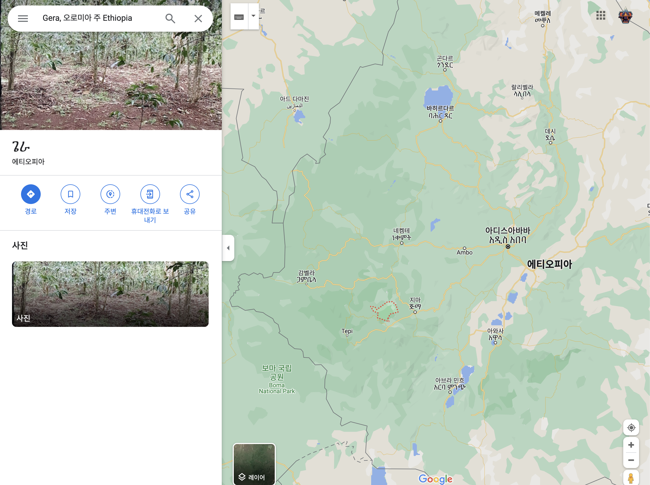Click 휴대전화로 보내기 send-to-phone icon

[x=150, y=194]
